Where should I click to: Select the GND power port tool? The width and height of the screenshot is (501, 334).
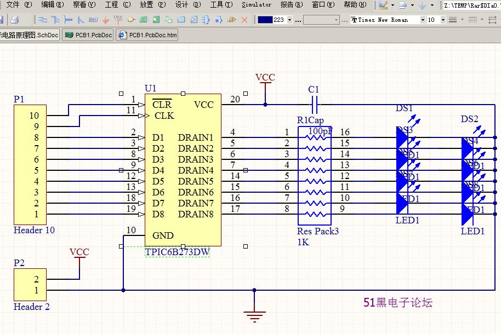(x=106, y=20)
